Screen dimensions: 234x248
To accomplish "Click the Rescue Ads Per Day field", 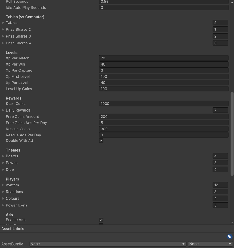I will click(x=164, y=135).
